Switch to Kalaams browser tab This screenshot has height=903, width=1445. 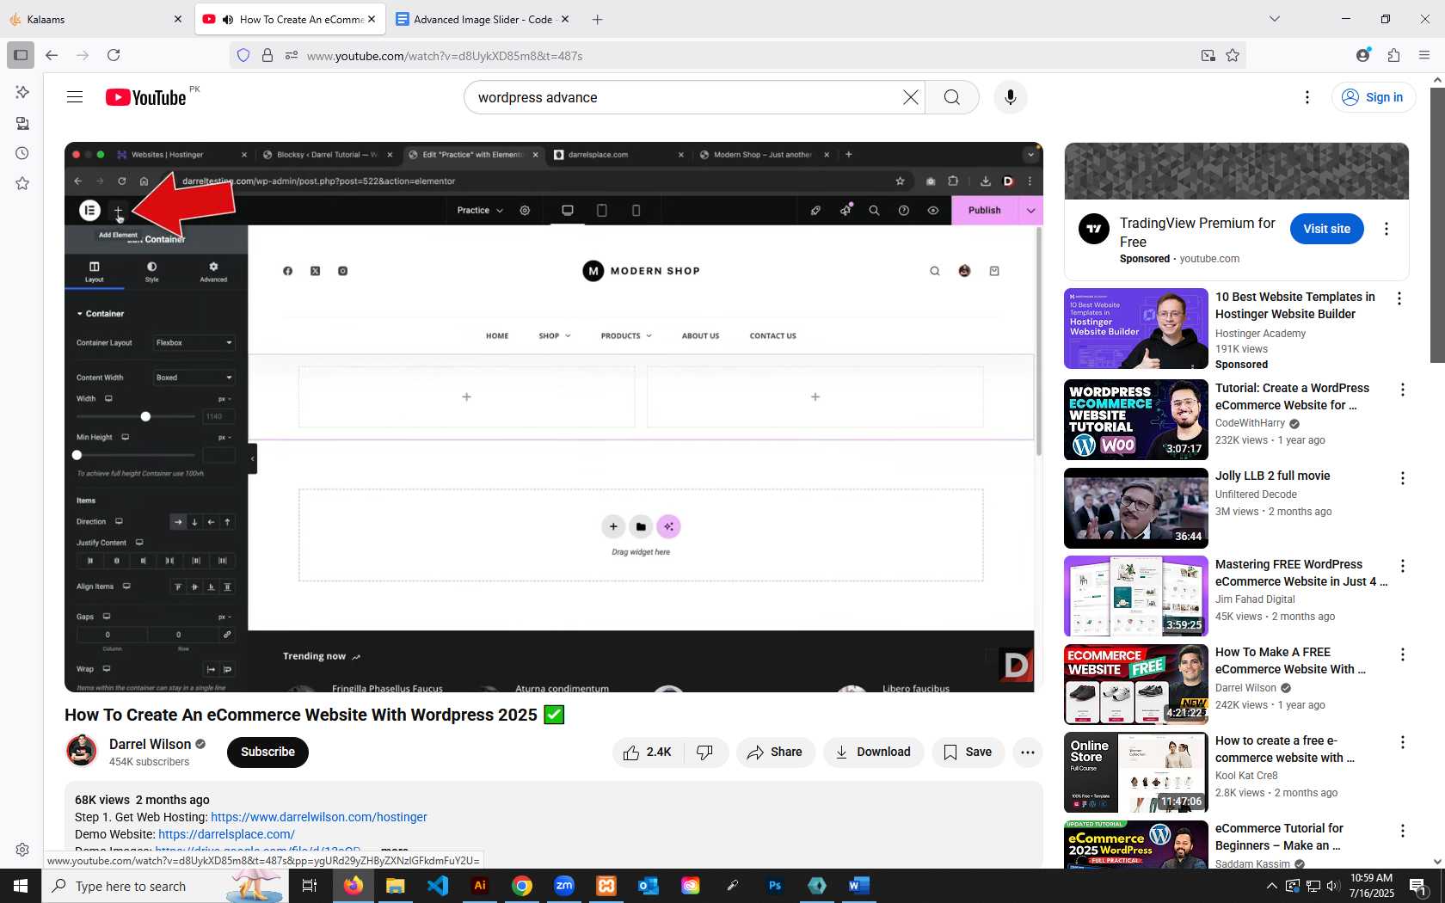point(95,19)
